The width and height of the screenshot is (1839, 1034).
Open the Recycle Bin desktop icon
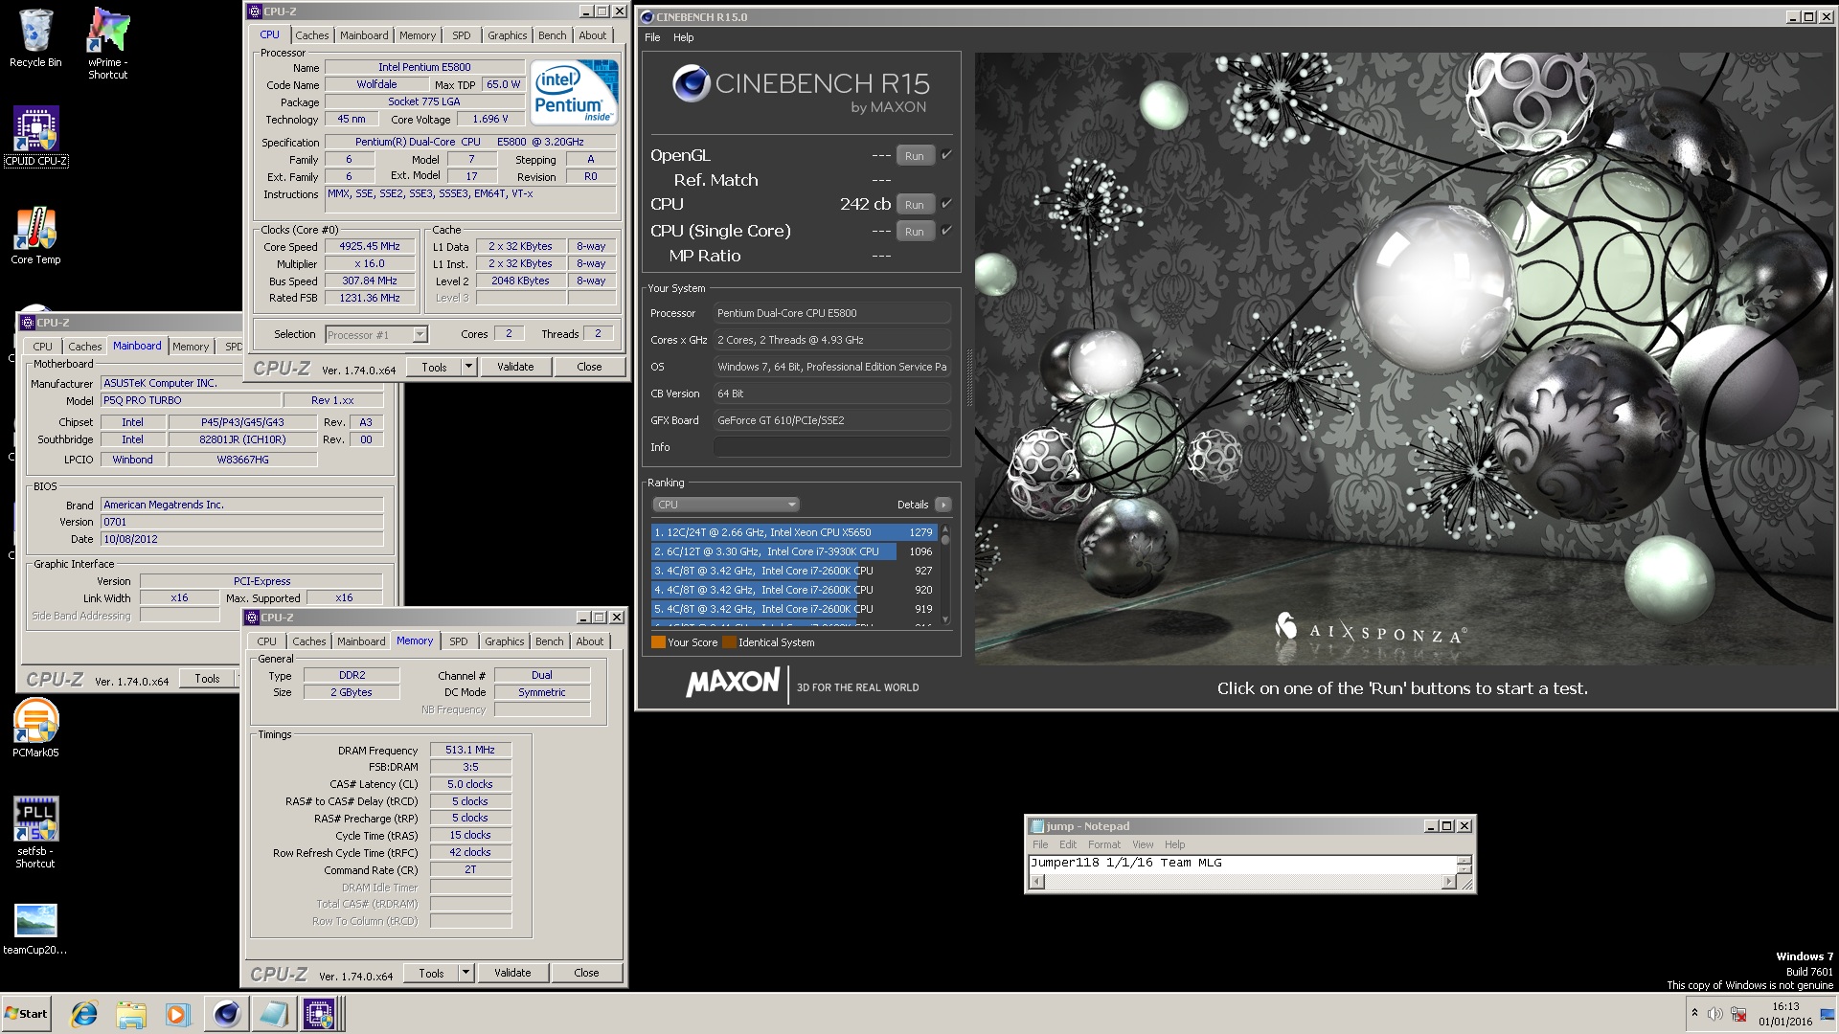35,38
